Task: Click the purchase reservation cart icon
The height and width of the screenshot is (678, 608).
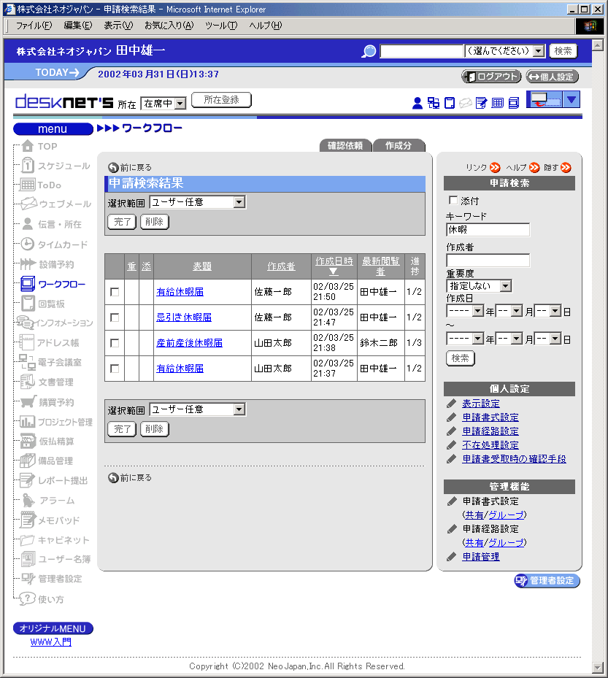Action: click(28, 402)
